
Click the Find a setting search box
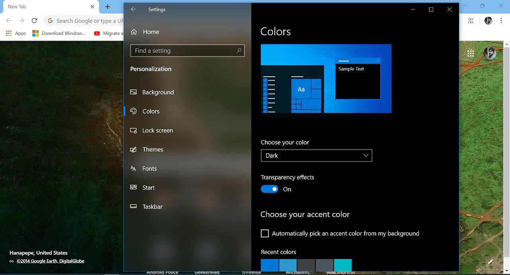coord(187,50)
